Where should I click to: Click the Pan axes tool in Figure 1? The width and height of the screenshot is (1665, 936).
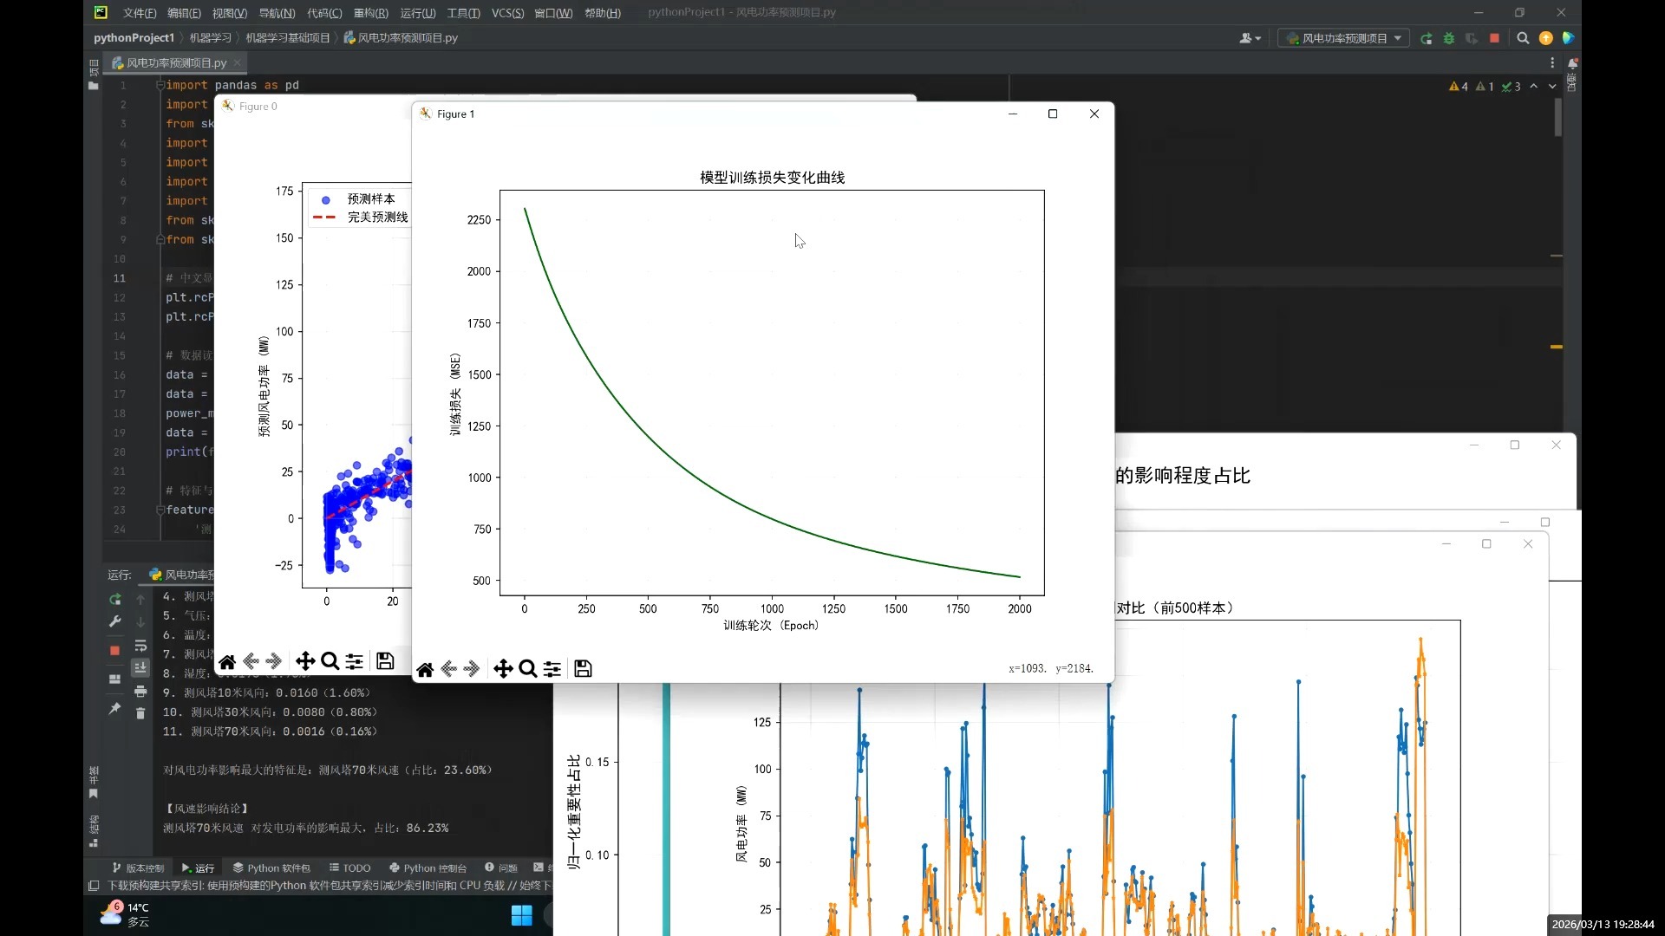point(503,669)
